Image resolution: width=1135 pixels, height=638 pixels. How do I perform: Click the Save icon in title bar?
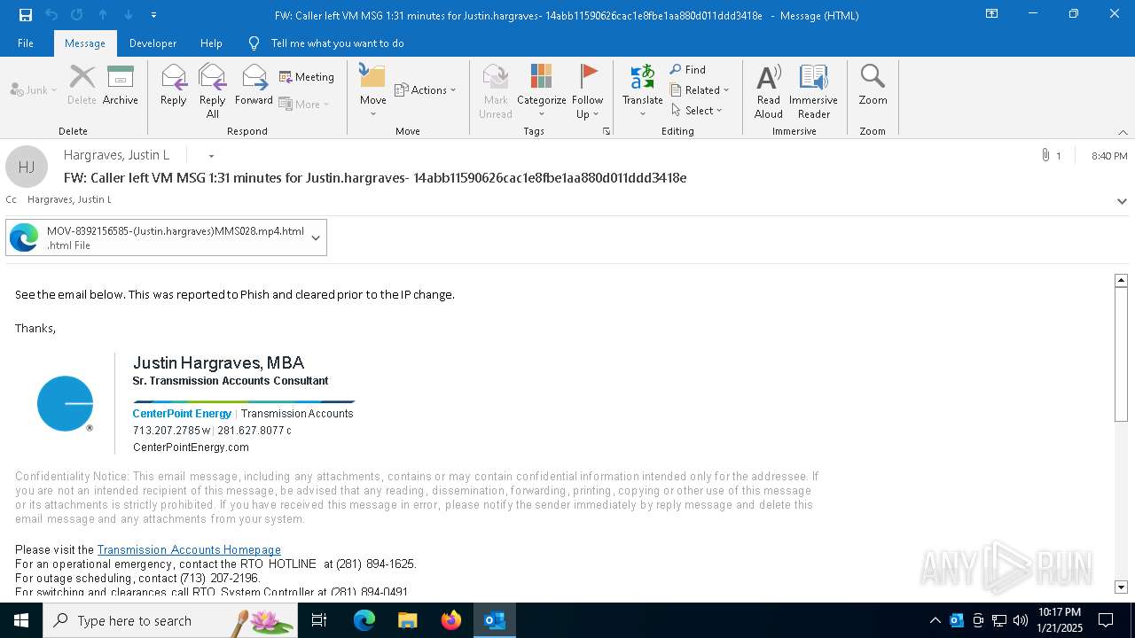click(x=26, y=15)
